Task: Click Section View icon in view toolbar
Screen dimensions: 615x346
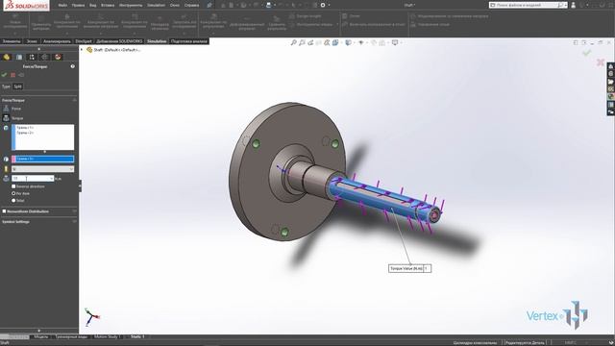Action: tap(327, 42)
